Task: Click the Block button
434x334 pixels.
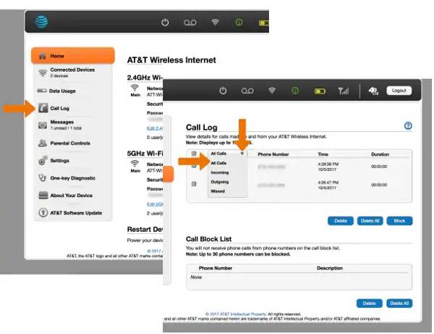Action: [x=399, y=221]
